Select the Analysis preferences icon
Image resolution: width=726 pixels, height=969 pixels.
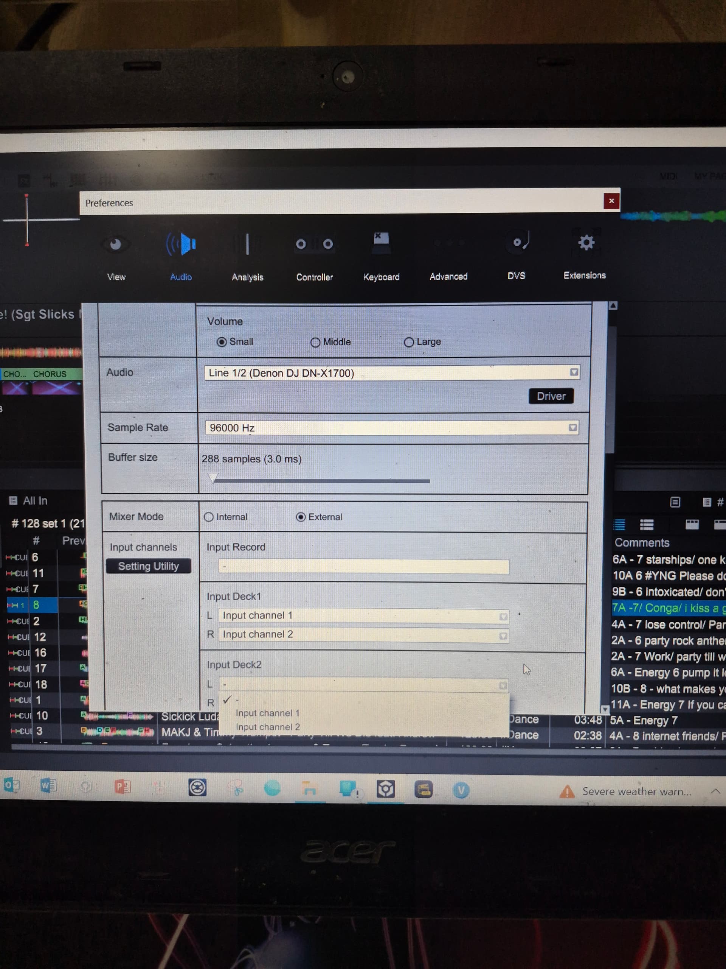(247, 244)
